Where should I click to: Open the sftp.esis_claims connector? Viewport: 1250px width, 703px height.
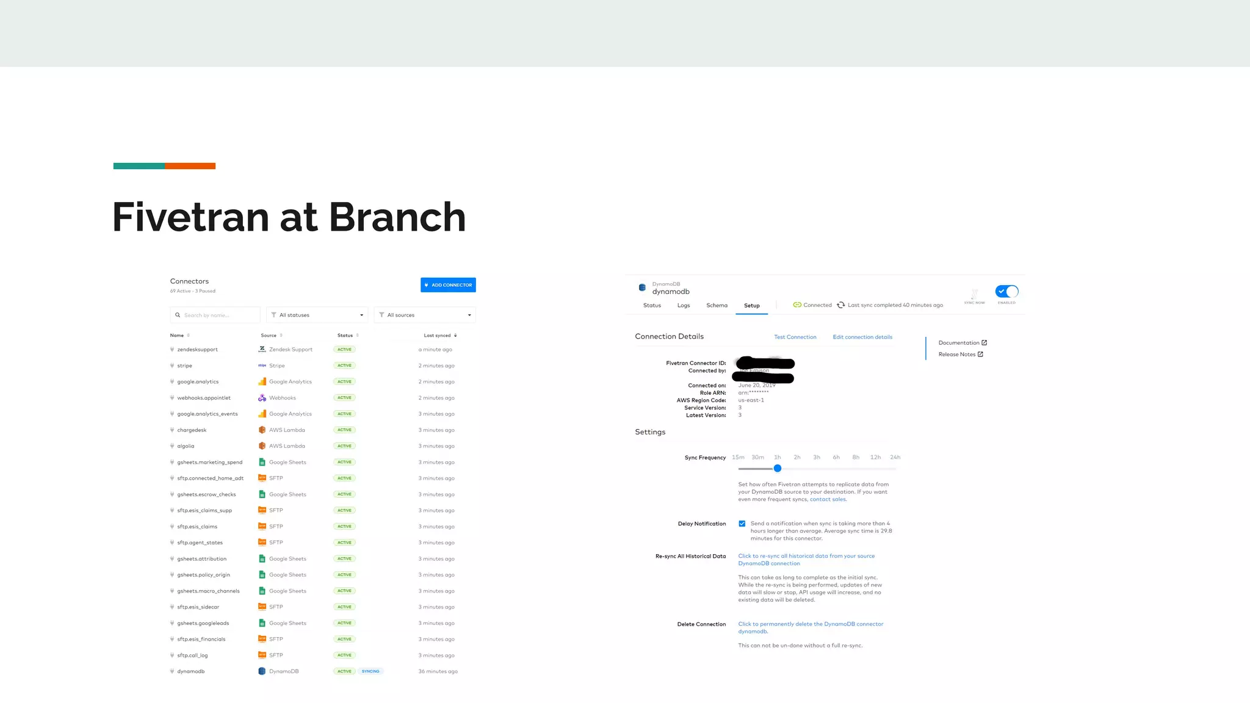[x=323, y=526]
